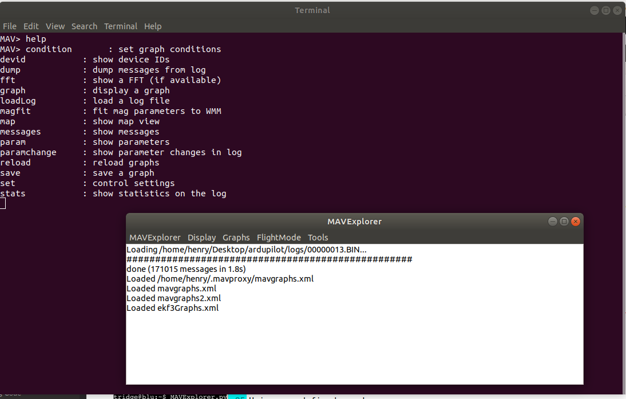626x399 pixels.
Task: Click 'set graph conditions' description text
Action: click(x=170, y=50)
